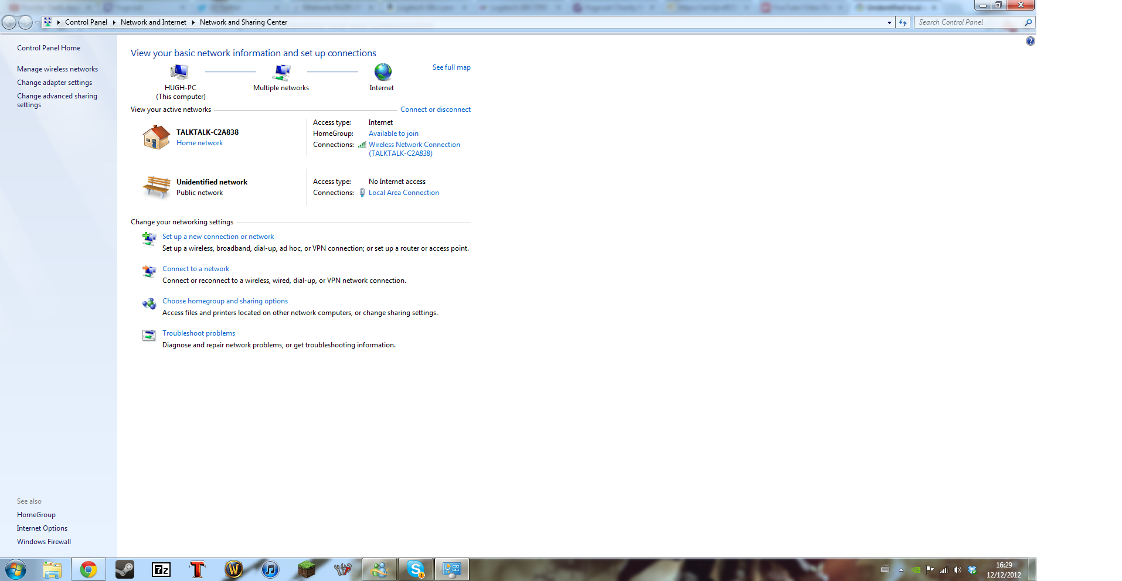Viewport: 1122px width, 581px height.
Task: Click the taskbar clock showing 16:29
Action: pos(1004,570)
